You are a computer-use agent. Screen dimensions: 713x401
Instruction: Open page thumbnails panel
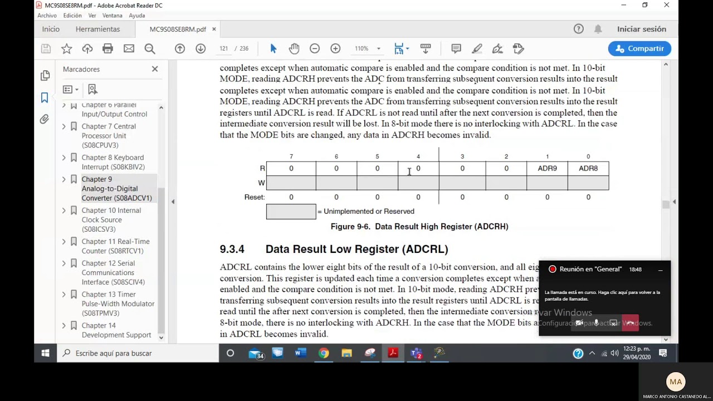(x=45, y=75)
